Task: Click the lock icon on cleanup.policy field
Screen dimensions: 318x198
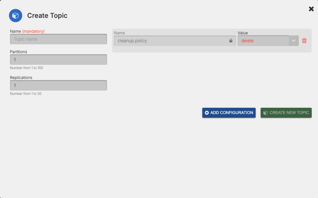Action: 231,40
